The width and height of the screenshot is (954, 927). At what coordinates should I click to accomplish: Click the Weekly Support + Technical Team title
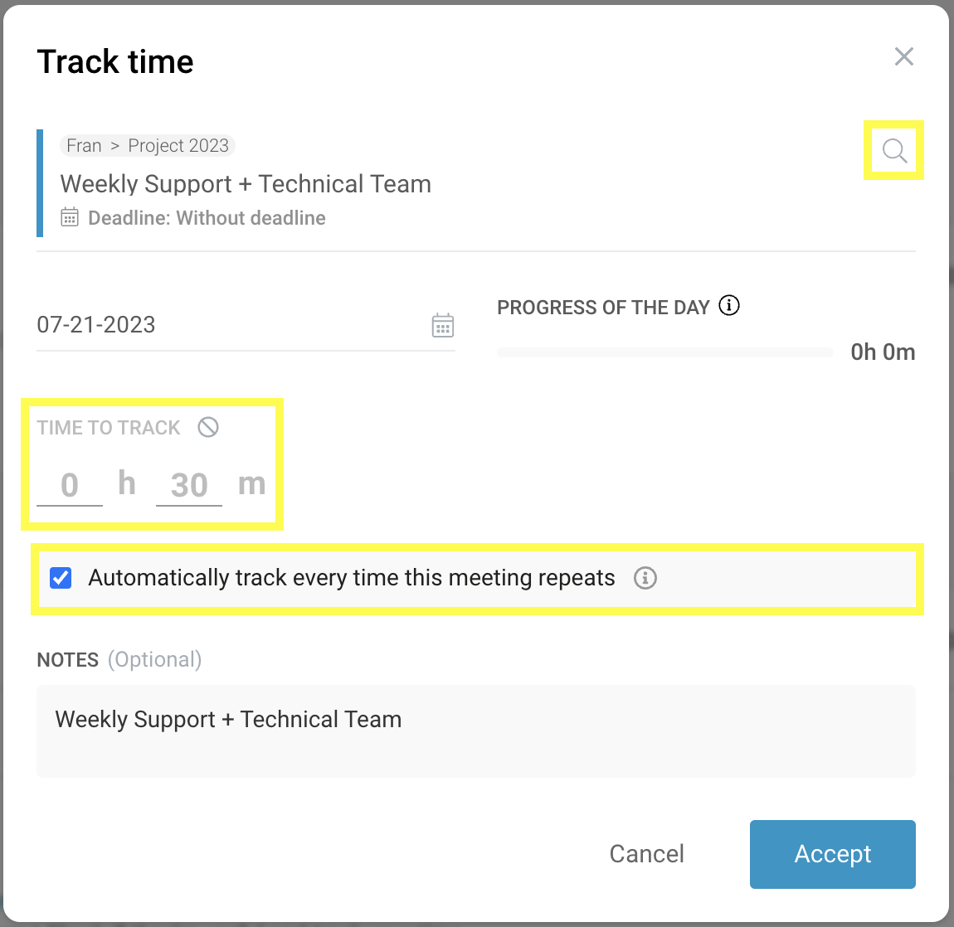click(246, 184)
